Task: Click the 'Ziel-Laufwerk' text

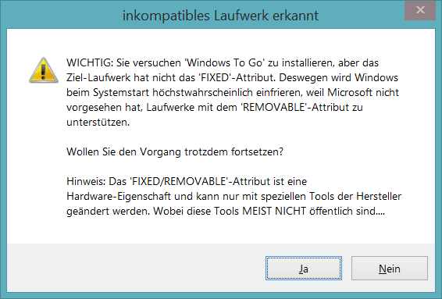Action: (x=98, y=77)
